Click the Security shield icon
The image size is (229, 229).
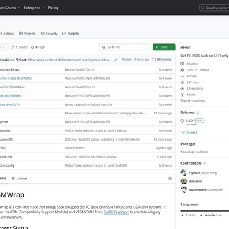[42, 34]
